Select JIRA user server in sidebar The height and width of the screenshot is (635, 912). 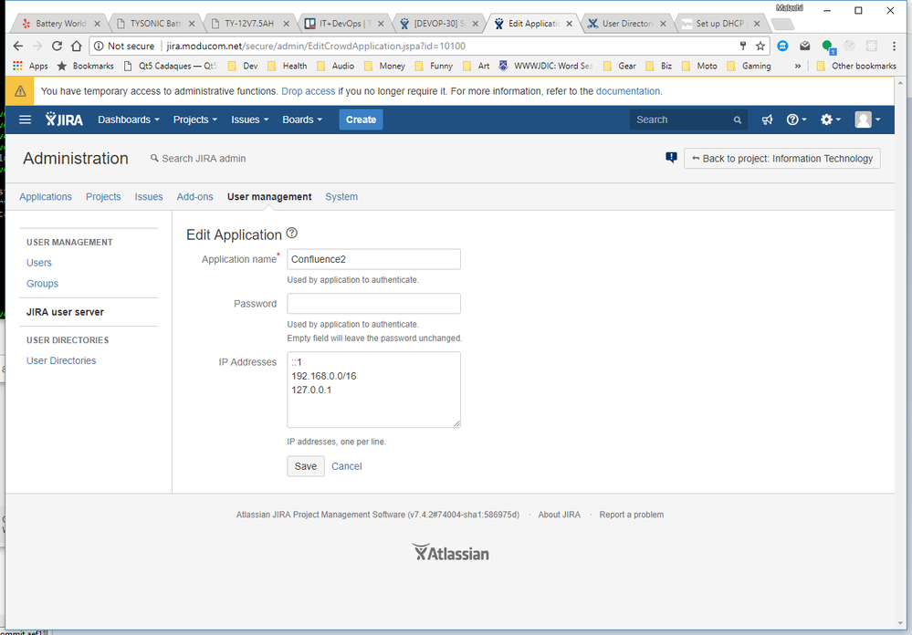(65, 312)
